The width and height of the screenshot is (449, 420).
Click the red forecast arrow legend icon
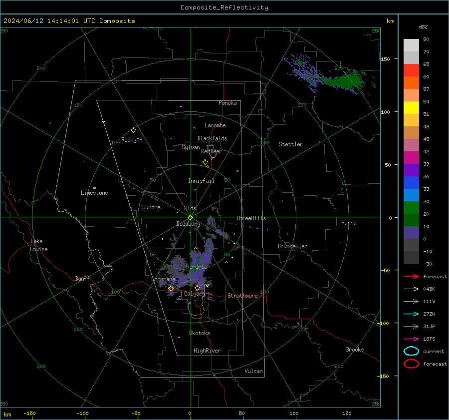(x=411, y=276)
